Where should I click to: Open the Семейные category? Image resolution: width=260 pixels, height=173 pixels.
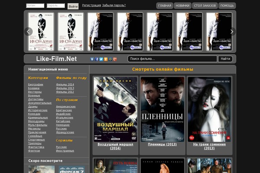pos(35,136)
